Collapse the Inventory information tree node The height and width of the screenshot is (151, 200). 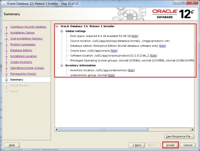coord(62,65)
